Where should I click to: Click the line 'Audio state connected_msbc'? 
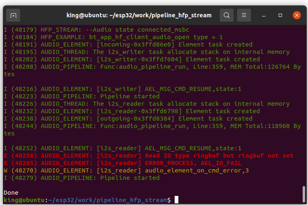(x=97, y=30)
